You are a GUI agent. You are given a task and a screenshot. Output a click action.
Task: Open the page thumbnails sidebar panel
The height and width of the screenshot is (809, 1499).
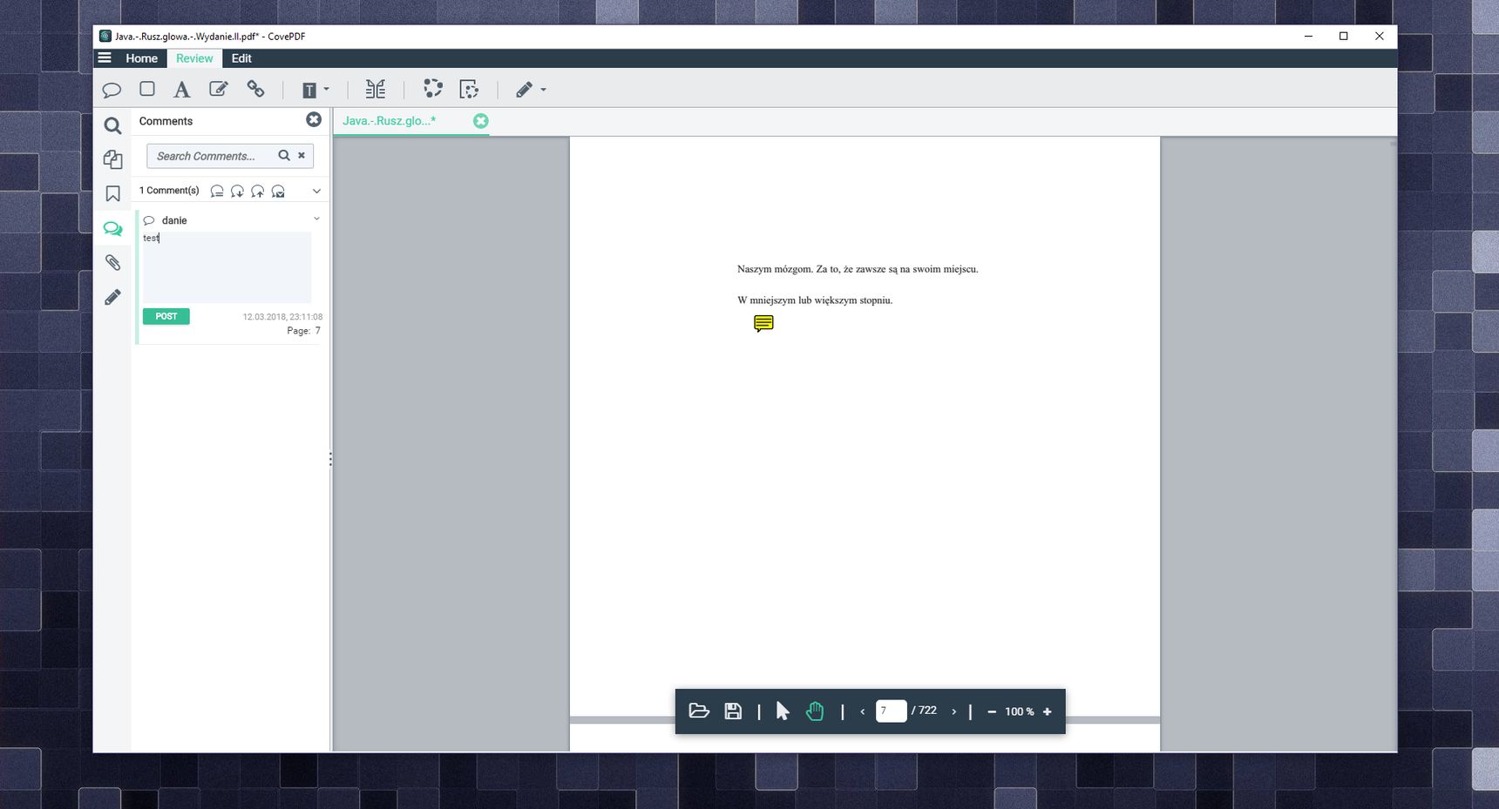coord(112,159)
